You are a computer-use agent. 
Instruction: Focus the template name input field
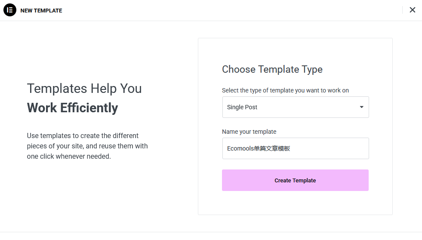(x=327, y=148)
